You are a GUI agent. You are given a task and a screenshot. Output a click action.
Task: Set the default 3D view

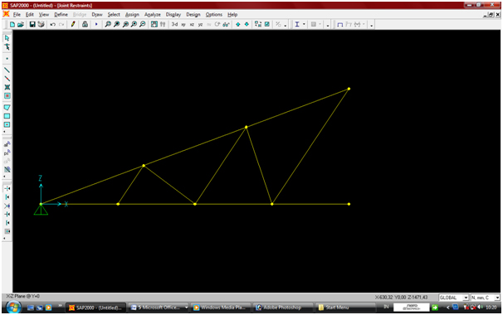pos(174,24)
